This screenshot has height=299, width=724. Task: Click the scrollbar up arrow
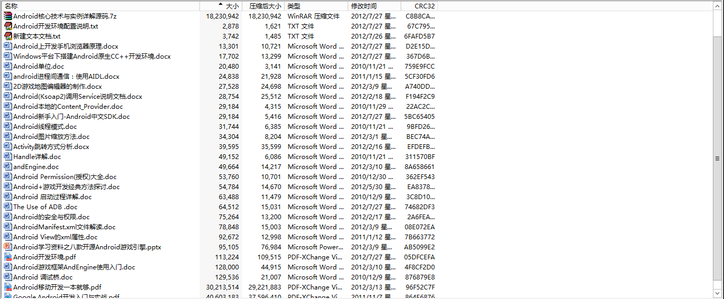point(718,6)
